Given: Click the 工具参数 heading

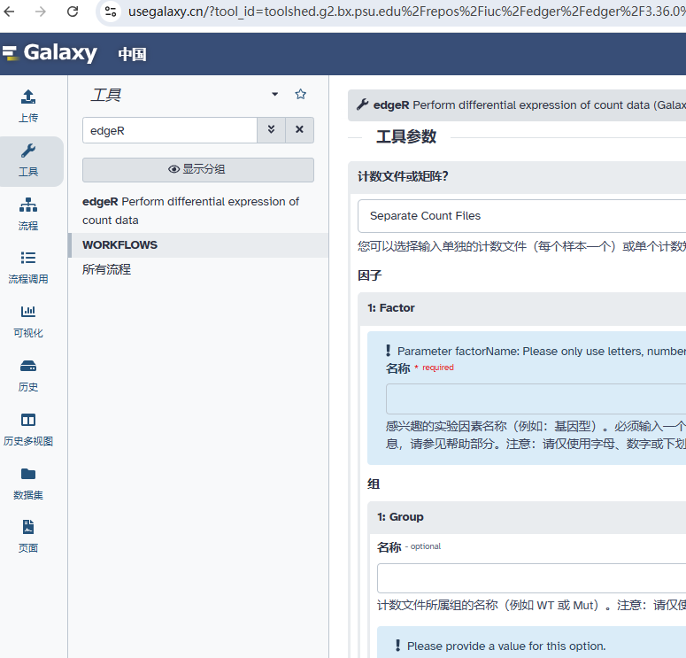Looking at the screenshot, I should point(406,136).
